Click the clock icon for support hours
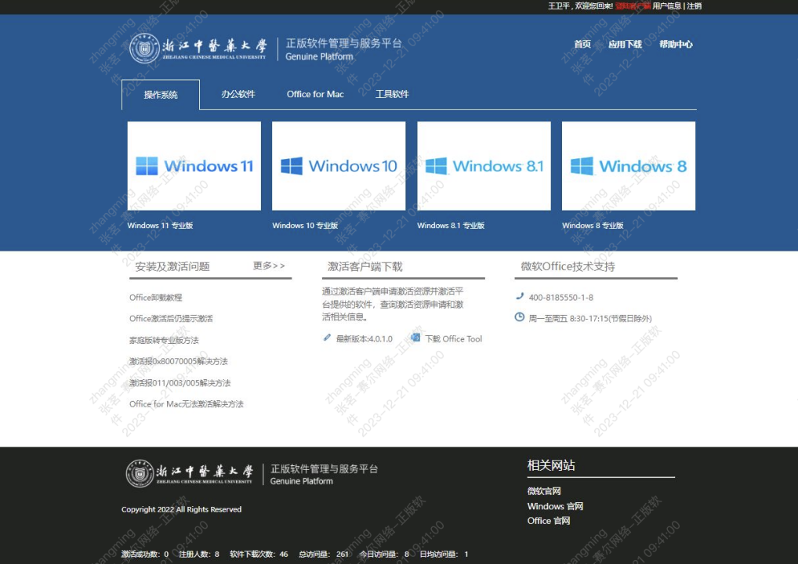 pyautogui.click(x=520, y=317)
